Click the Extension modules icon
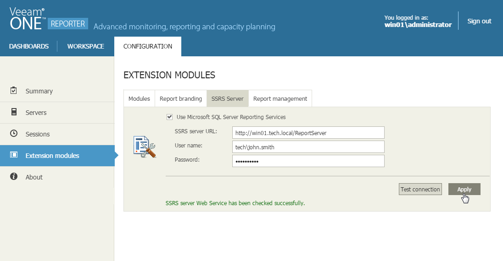 (14, 155)
